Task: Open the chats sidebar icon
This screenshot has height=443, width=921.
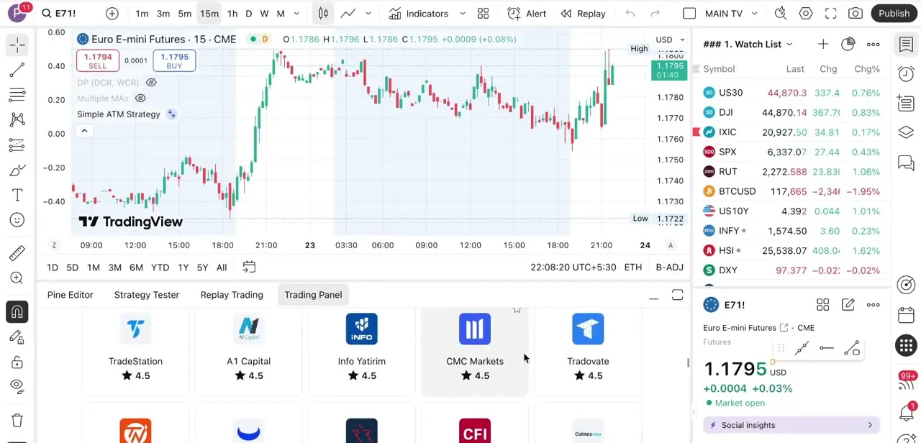Action: click(x=906, y=163)
